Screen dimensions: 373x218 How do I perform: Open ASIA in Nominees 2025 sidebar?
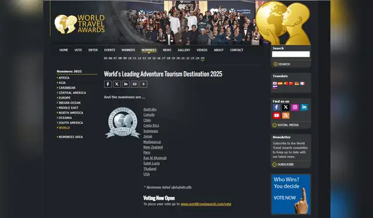coord(62,83)
